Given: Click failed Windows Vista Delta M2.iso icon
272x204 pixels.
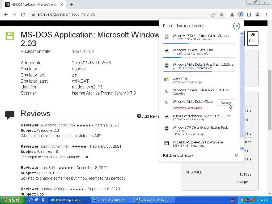Looking at the screenshot, I should [166, 103].
